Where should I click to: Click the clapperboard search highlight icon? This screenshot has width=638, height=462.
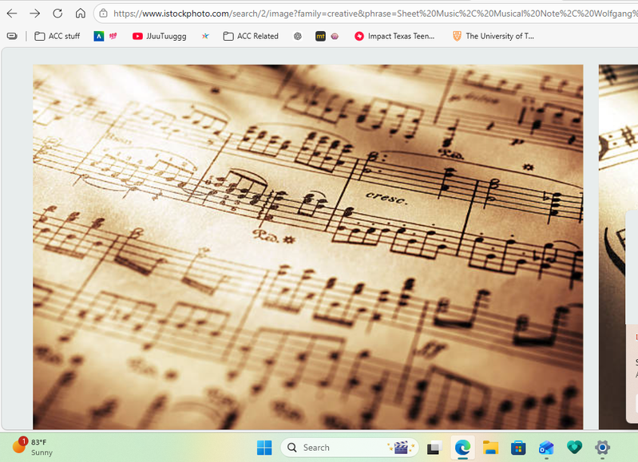[401, 448]
